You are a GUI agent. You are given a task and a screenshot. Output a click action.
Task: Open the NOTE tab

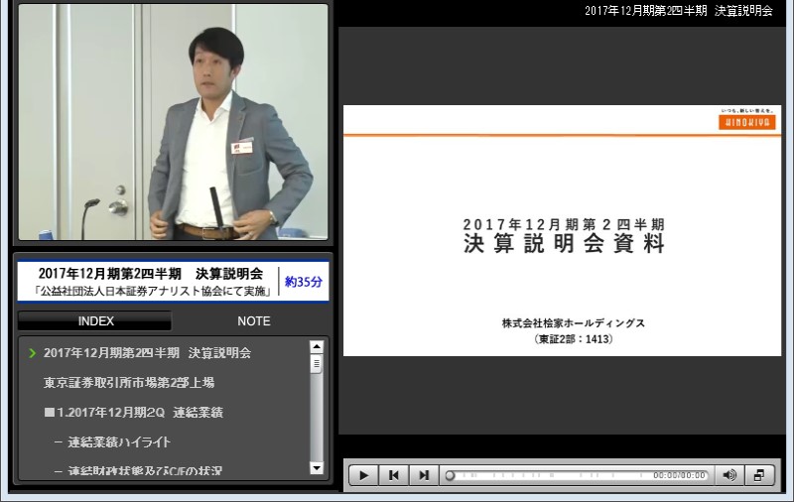pyautogui.click(x=253, y=321)
